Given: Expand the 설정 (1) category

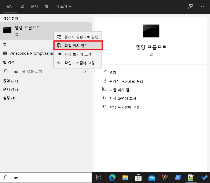Looking at the screenshot, I should pos(9,98).
